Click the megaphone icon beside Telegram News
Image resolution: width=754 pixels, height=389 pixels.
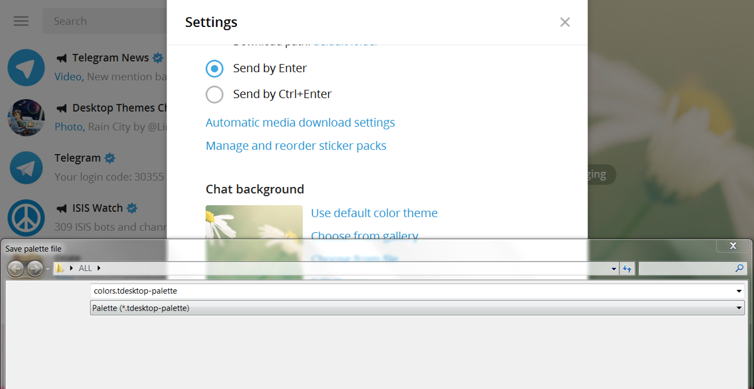[x=62, y=58]
